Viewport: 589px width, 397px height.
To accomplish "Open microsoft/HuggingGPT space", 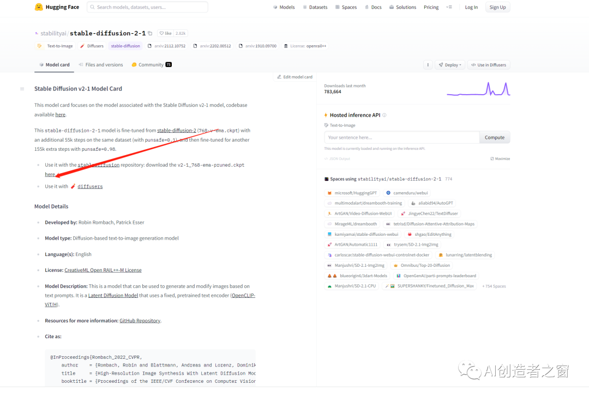I will point(352,193).
